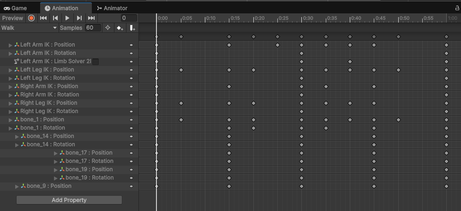Select the Right Leg IK : Position row
The width and height of the screenshot is (461, 211).
[69, 102]
